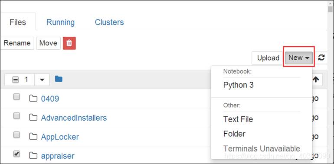334x164 pixels.
Task: Refresh the notebook file list
Action: pos(321,58)
